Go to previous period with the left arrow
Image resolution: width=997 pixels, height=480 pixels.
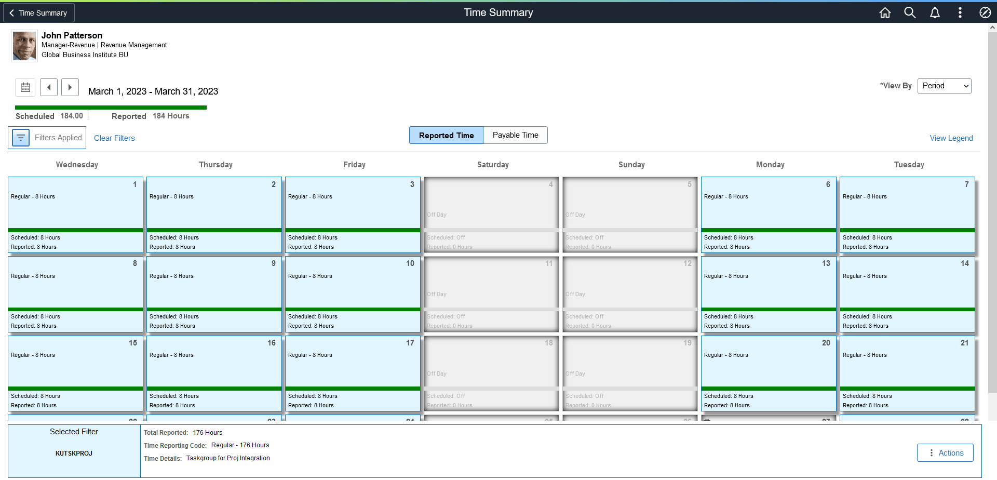[x=49, y=87]
